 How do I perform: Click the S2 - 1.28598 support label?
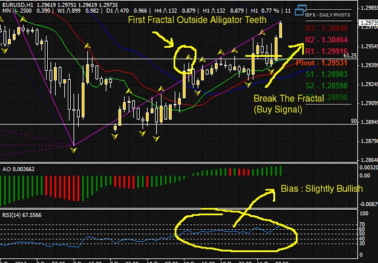327,86
